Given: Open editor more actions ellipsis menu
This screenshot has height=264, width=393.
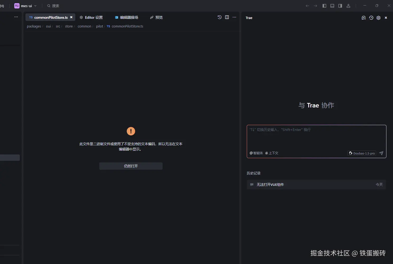Looking at the screenshot, I should [234, 17].
